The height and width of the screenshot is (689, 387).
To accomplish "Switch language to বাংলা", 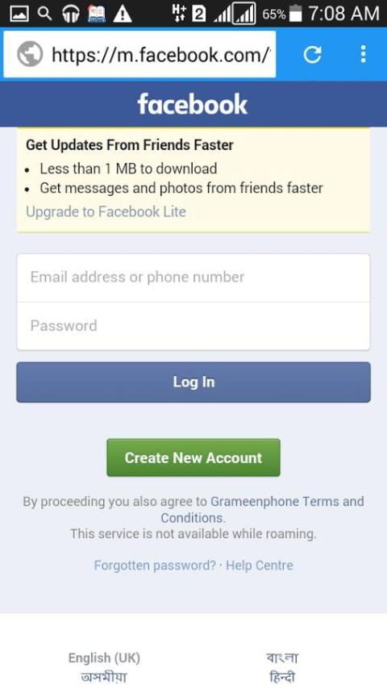I will pyautogui.click(x=282, y=658).
